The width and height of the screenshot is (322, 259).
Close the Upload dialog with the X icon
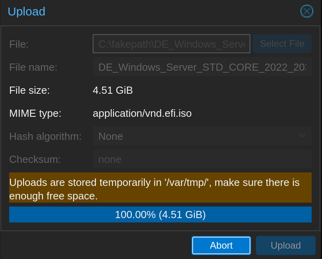(306, 11)
